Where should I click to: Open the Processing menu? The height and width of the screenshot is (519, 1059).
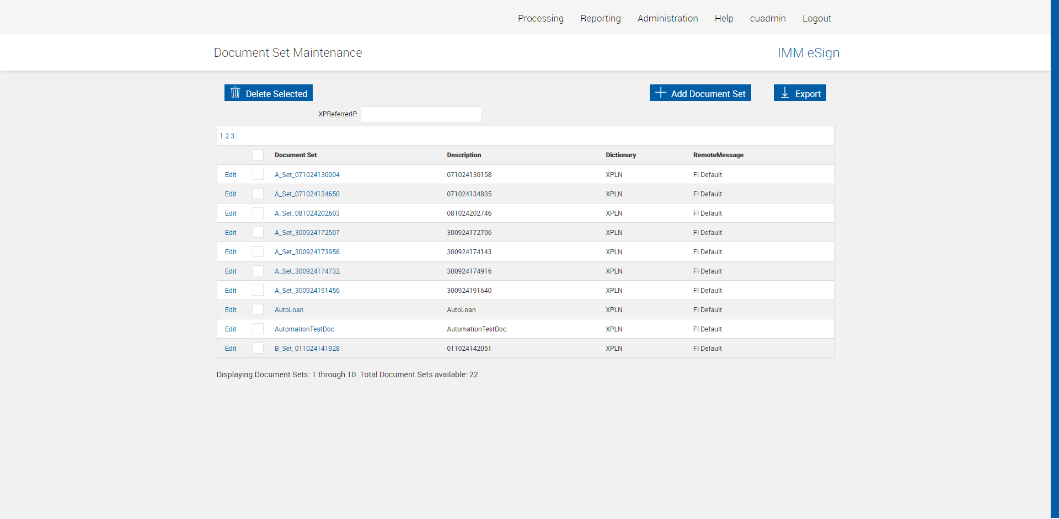coord(541,18)
